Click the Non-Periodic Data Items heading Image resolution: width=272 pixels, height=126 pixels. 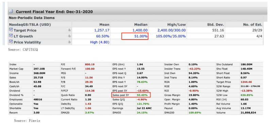coord(32,18)
